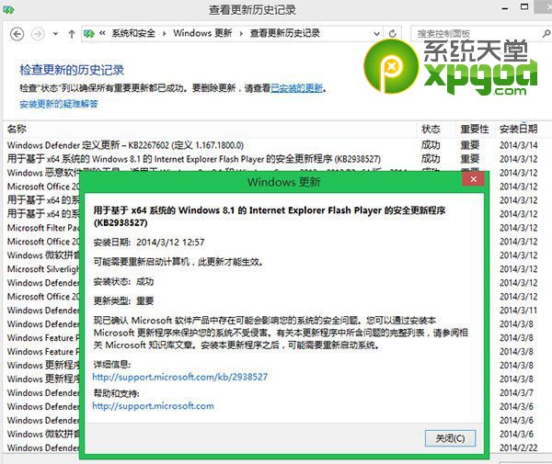
Task: Click the 2014/2/22 install date cell
Action: pyautogui.click(x=518, y=447)
